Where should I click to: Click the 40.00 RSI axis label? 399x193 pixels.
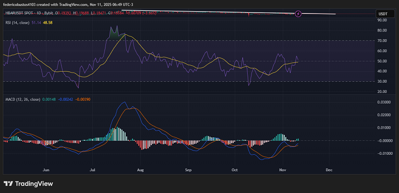point(382,71)
